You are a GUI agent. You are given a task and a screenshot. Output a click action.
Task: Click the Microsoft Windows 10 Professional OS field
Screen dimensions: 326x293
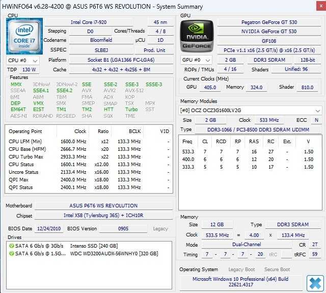[240, 282]
